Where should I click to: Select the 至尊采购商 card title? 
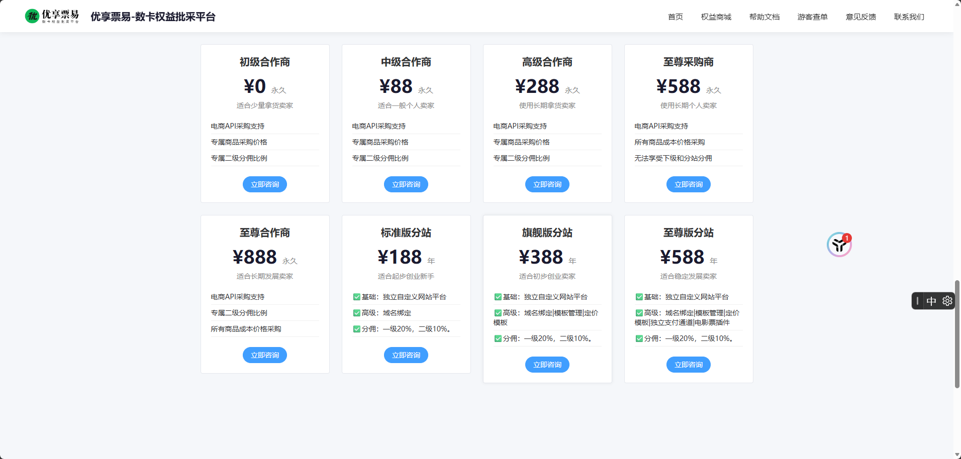pyautogui.click(x=689, y=62)
